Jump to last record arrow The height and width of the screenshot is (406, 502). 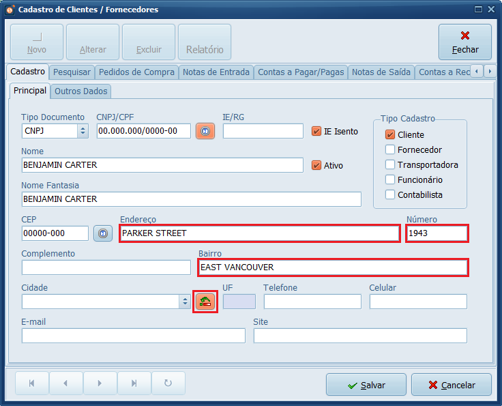coord(134,383)
